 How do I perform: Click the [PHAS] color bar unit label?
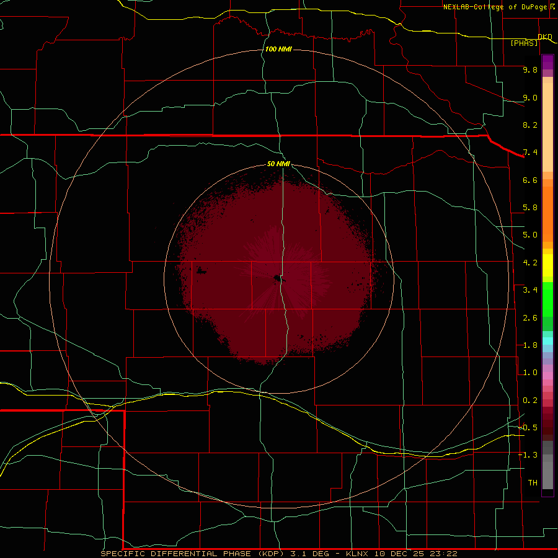pyautogui.click(x=524, y=43)
